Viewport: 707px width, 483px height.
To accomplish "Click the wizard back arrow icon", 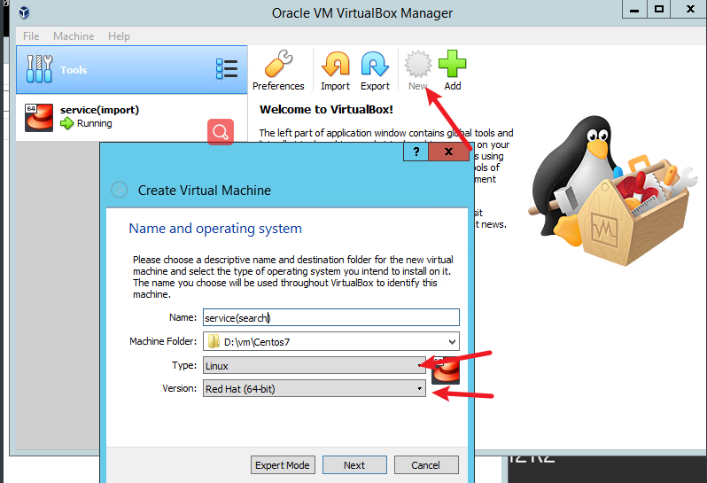I will coord(119,190).
